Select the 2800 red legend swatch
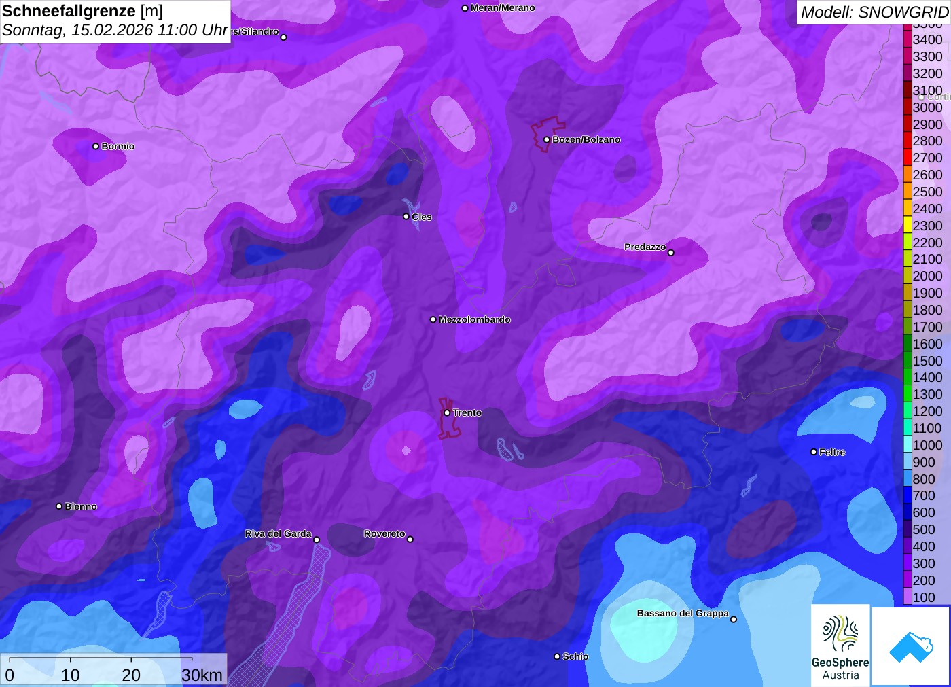This screenshot has height=687, width=951. (x=908, y=140)
